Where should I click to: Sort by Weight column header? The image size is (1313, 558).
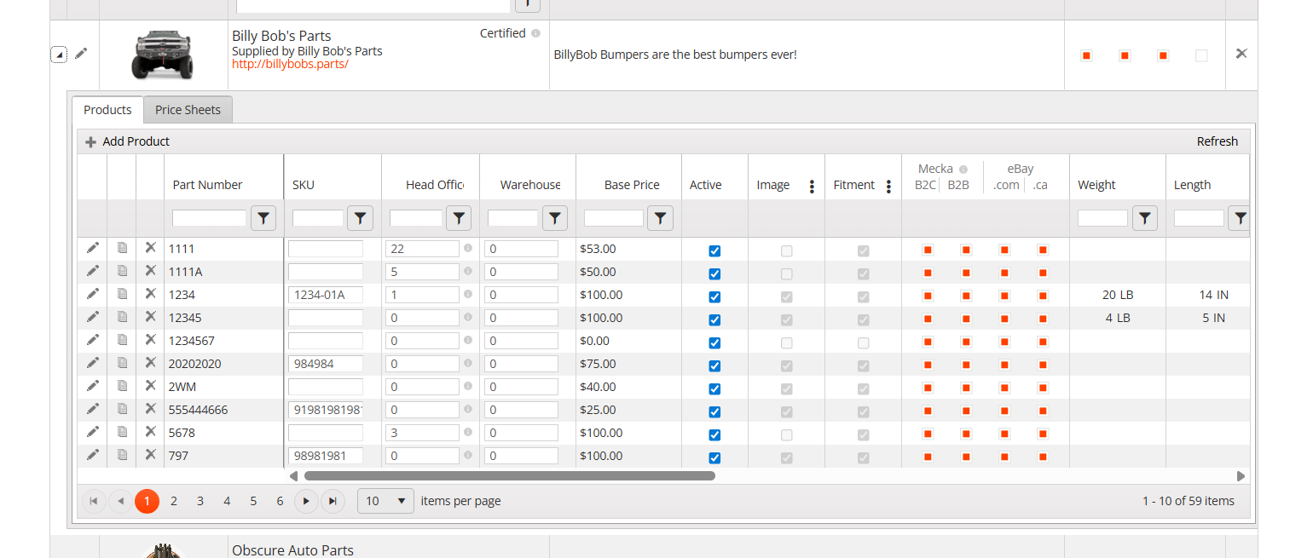click(1096, 185)
